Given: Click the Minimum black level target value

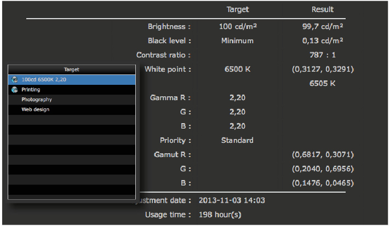Looking at the screenshot, I should tap(237, 40).
